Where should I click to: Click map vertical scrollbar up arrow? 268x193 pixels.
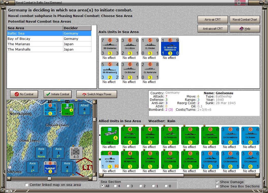tap(94, 102)
